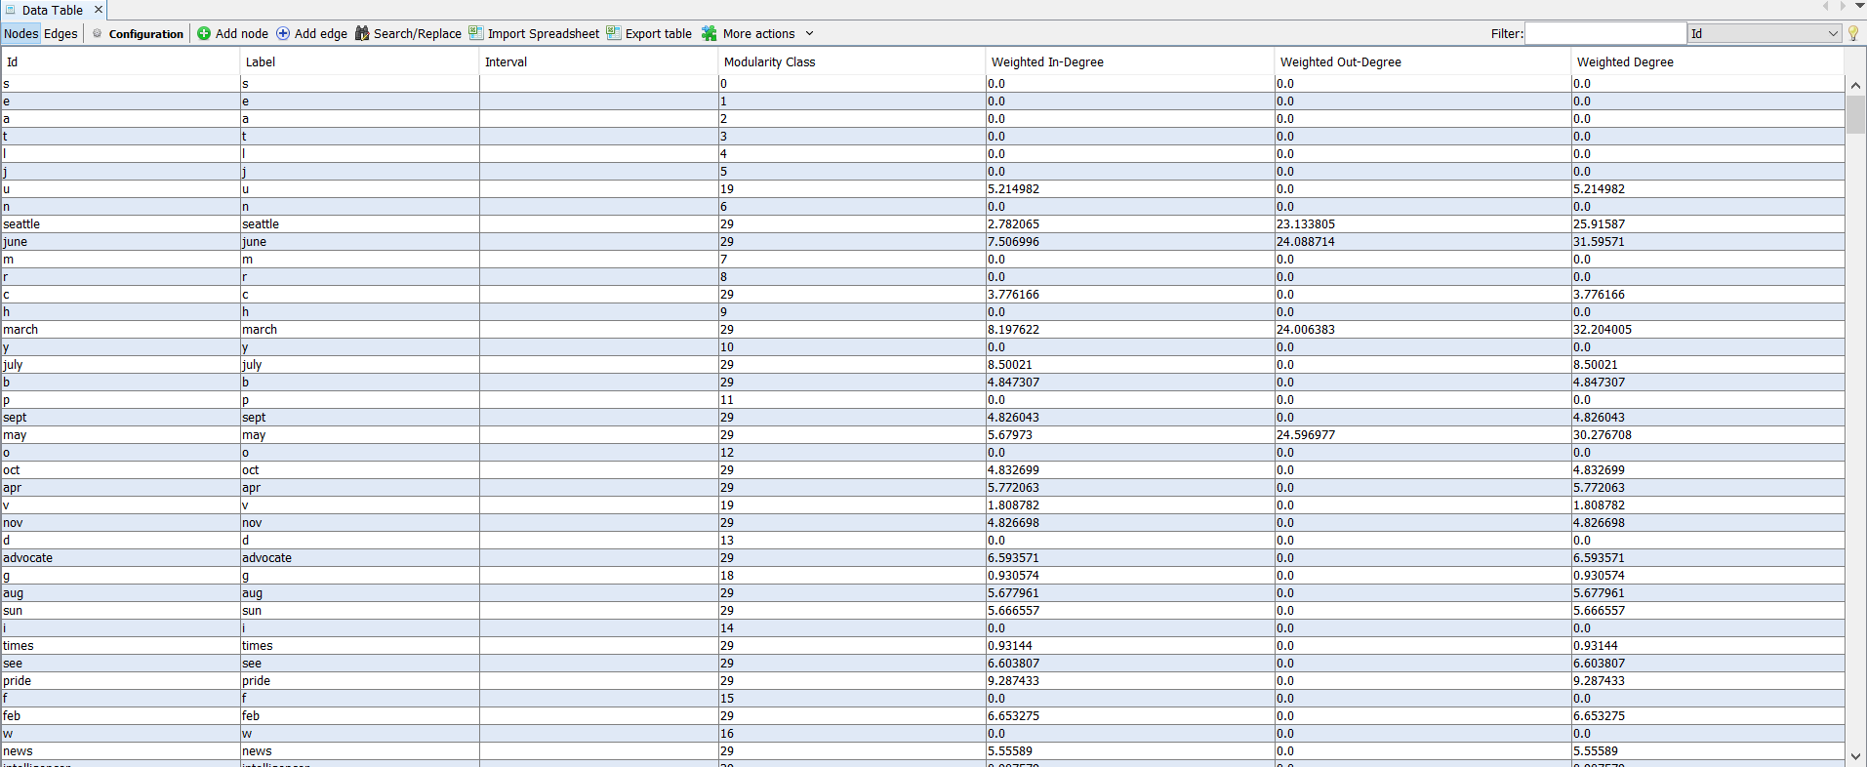
Task: Switch to the Edges table view
Action: (x=61, y=33)
